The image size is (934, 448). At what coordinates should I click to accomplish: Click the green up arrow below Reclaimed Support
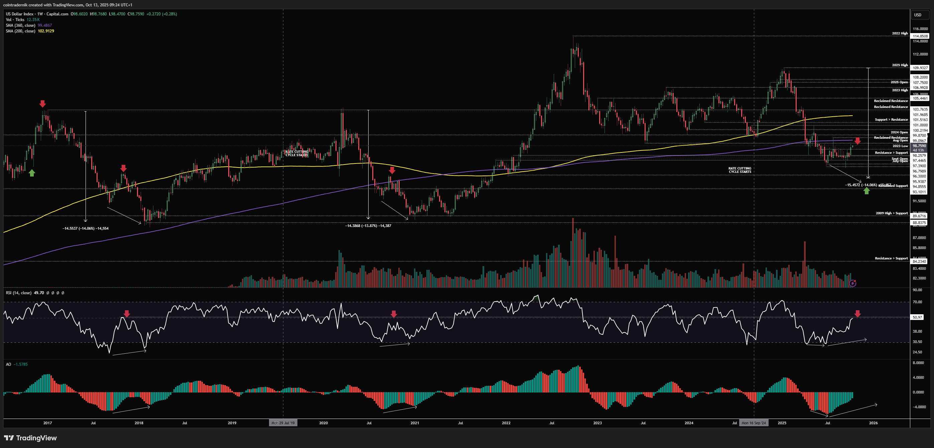[866, 191]
